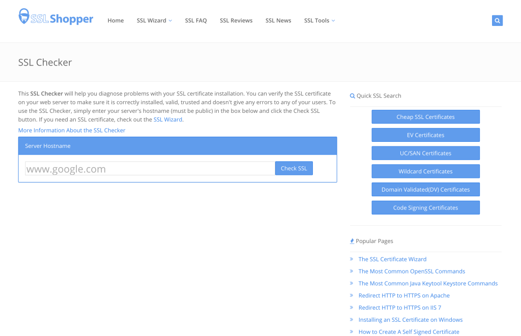Select Code Signing Certificates button
The image size is (521, 336).
(x=425, y=208)
